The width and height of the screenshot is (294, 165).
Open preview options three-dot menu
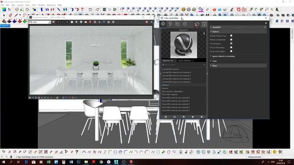204,33
